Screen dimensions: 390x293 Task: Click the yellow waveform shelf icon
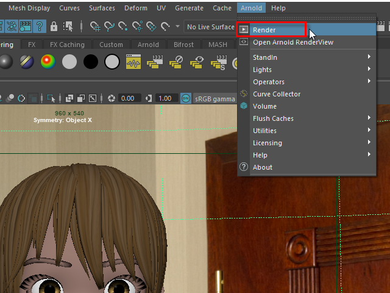click(x=133, y=62)
